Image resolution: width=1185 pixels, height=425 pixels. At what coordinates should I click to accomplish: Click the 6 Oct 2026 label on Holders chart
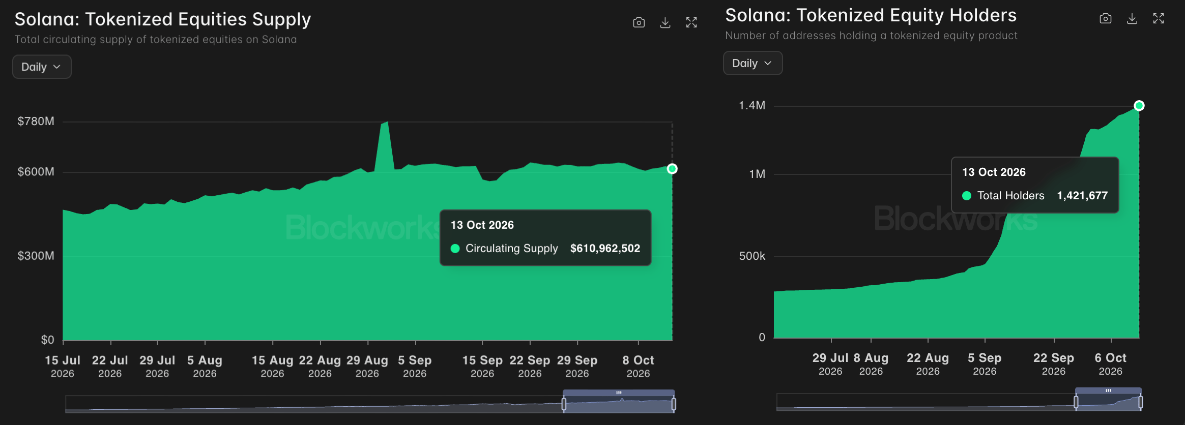point(1111,365)
